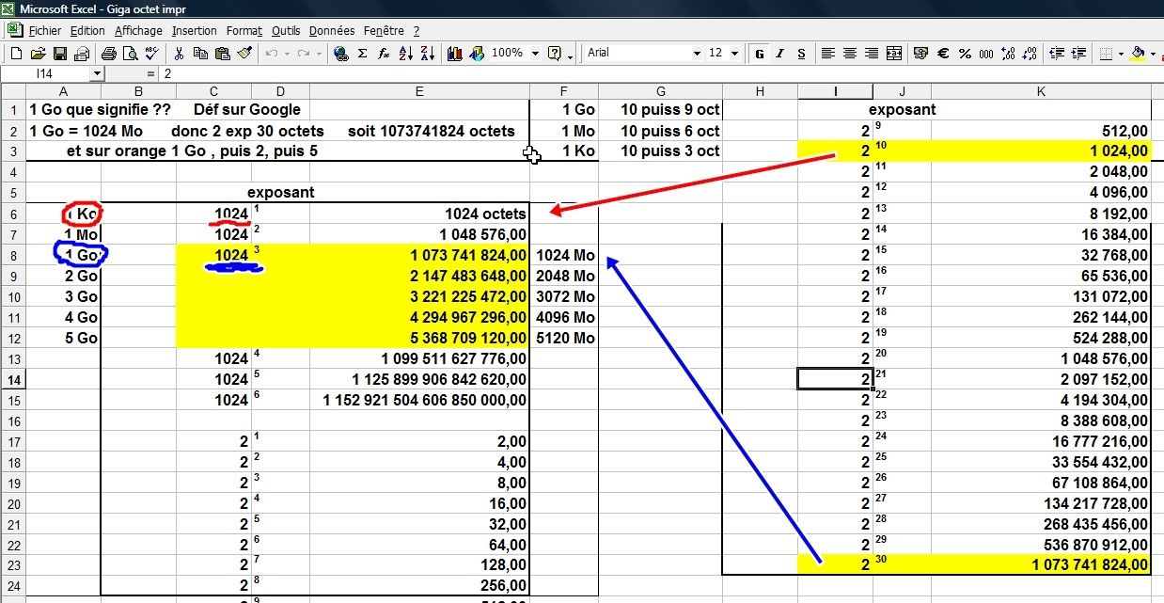1164x603 pixels.
Task: Click the Select All corner button
Action: [13, 91]
